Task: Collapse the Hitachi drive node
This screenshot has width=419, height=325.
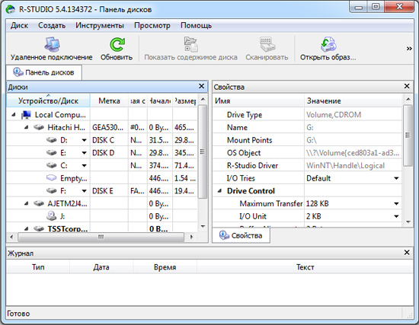Action: coord(26,127)
